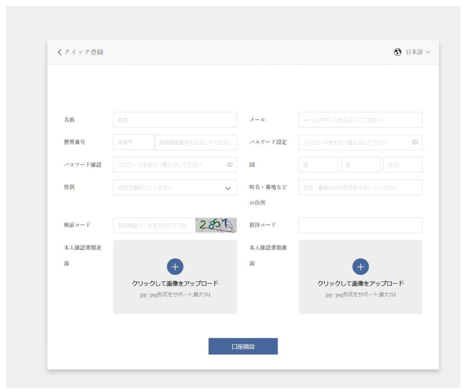
Task: Show password in パスワード確認 field
Action: click(230, 165)
